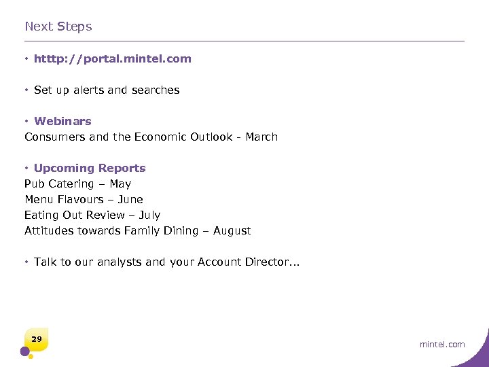Select the Menu Flavours – June line

click(x=84, y=199)
